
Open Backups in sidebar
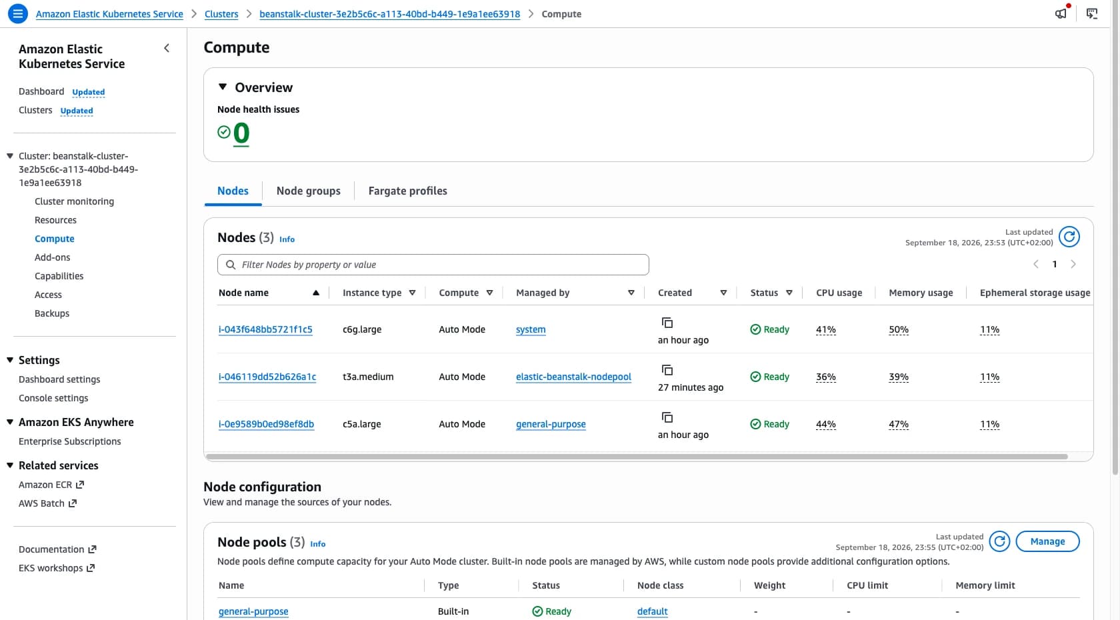point(52,313)
